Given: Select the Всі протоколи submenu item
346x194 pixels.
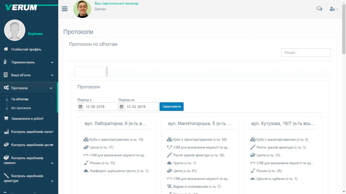Looking at the screenshot, I should tap(21, 108).
